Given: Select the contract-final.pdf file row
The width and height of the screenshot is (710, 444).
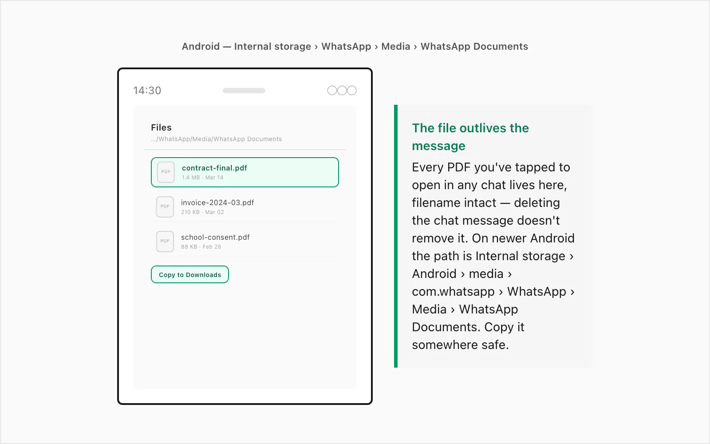Looking at the screenshot, I should 245,172.
